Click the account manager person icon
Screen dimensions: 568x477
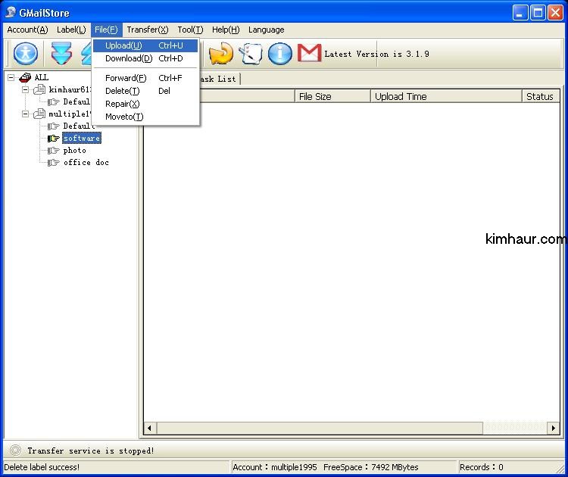26,54
